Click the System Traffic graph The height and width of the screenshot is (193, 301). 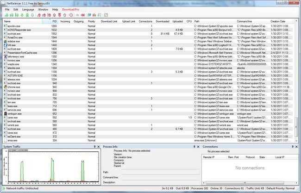(x=52, y=166)
